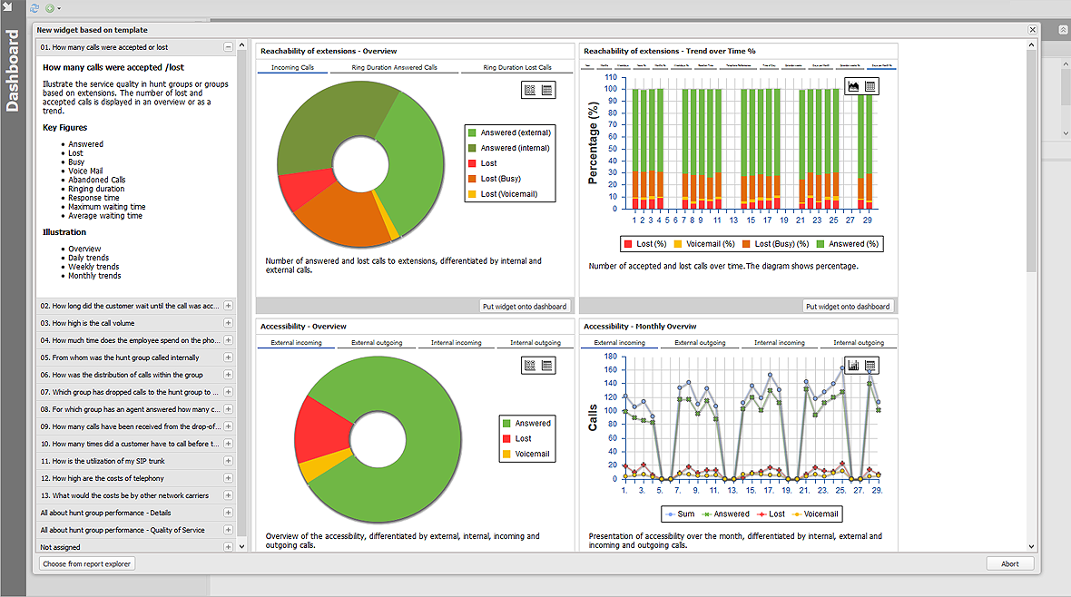
Task: Select the Ring Duration Answered Calls tab
Action: [x=394, y=68]
